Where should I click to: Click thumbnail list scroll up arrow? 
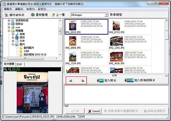pos(166,20)
